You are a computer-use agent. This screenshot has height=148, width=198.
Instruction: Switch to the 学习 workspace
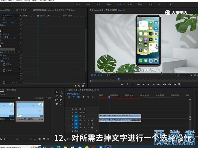[x=78, y=5]
